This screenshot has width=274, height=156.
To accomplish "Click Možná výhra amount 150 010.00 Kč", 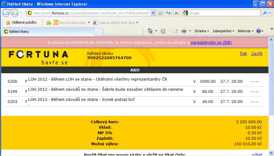I will [248, 144].
